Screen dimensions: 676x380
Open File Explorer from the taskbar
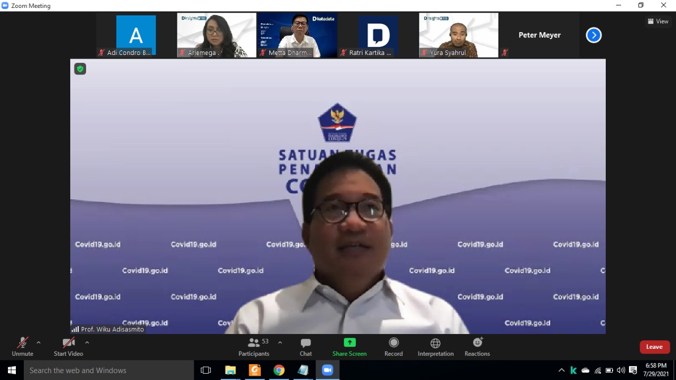[230, 370]
